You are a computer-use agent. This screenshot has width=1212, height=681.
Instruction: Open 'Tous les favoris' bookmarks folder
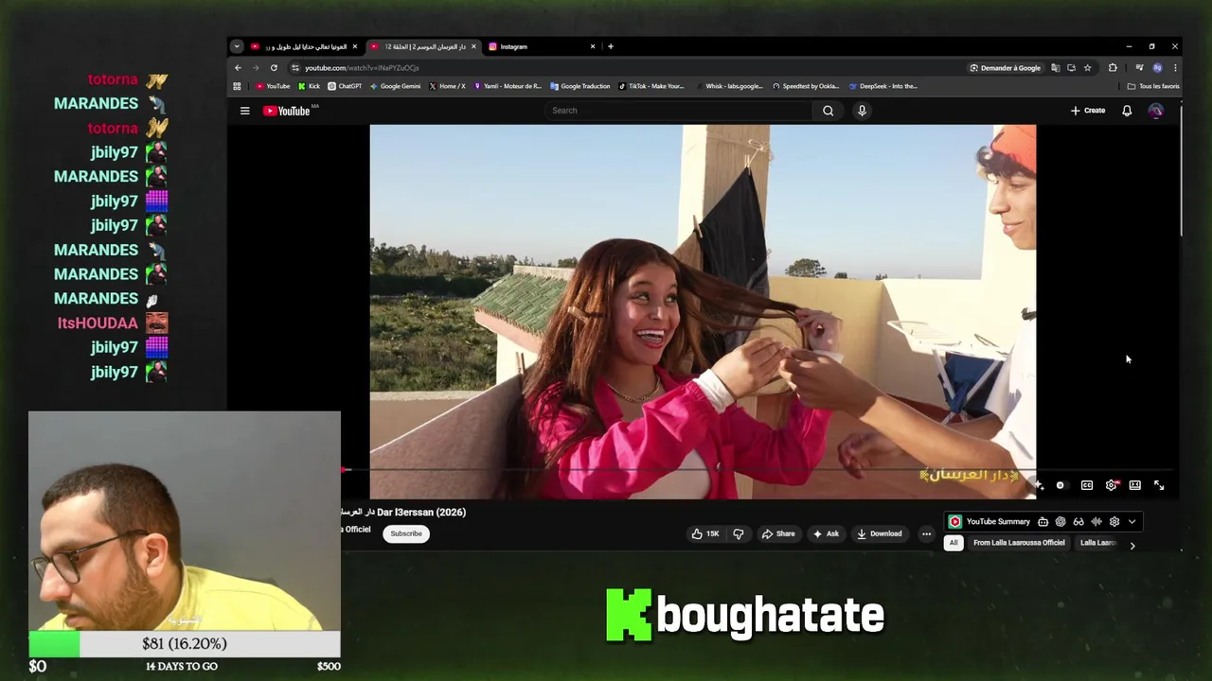(1153, 86)
